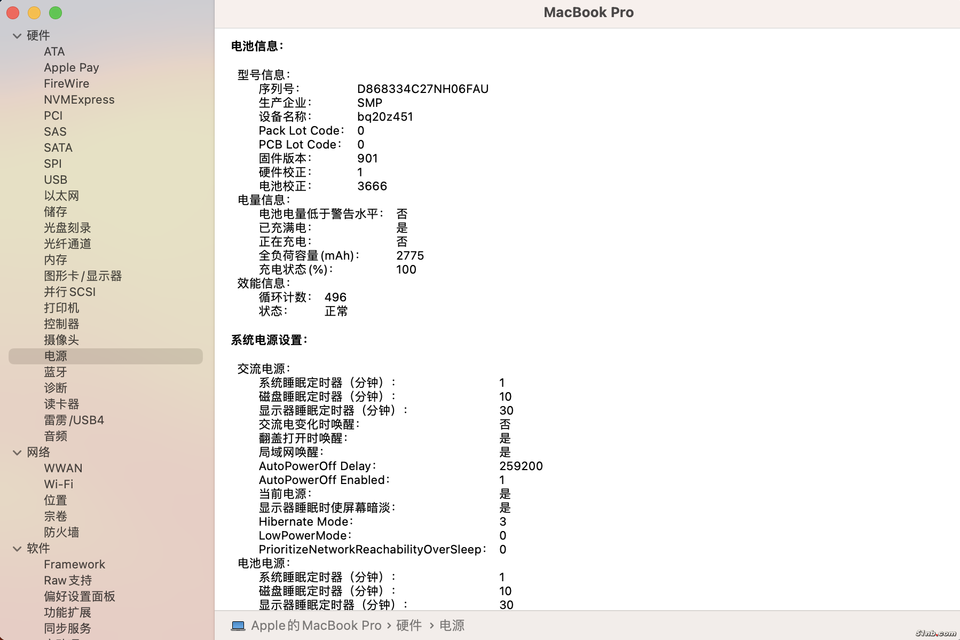Click the MacBook laptop icon in path bar
Viewport: 960px width, 640px height.
238,626
